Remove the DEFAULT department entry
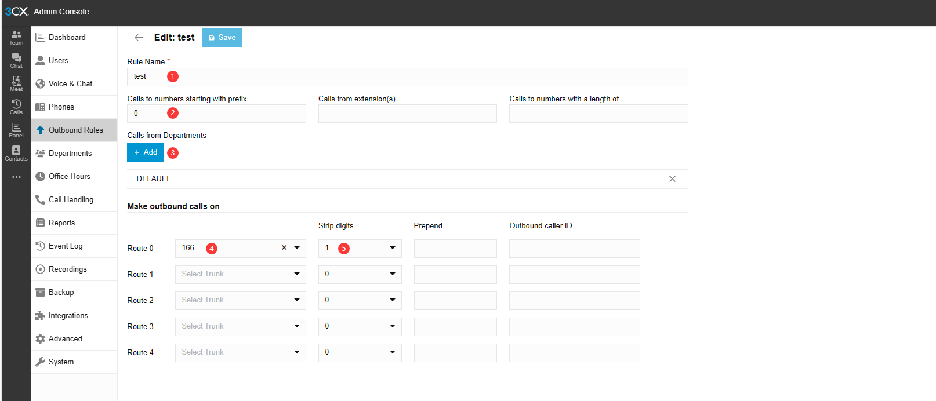Viewport: 936px width, 401px height. [672, 179]
